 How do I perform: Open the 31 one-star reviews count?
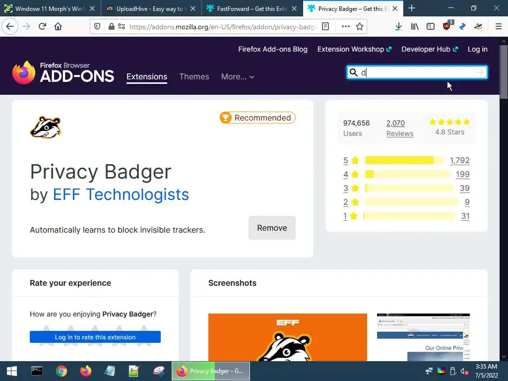pos(465,216)
